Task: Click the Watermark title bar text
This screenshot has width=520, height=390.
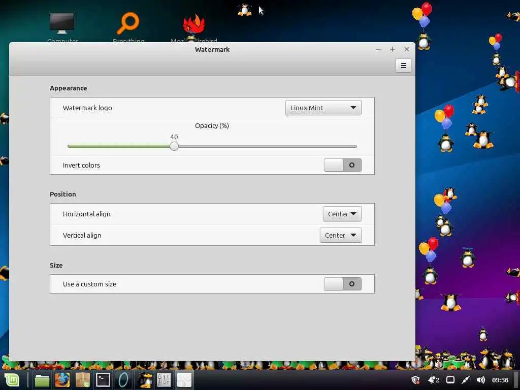Action: click(x=212, y=49)
